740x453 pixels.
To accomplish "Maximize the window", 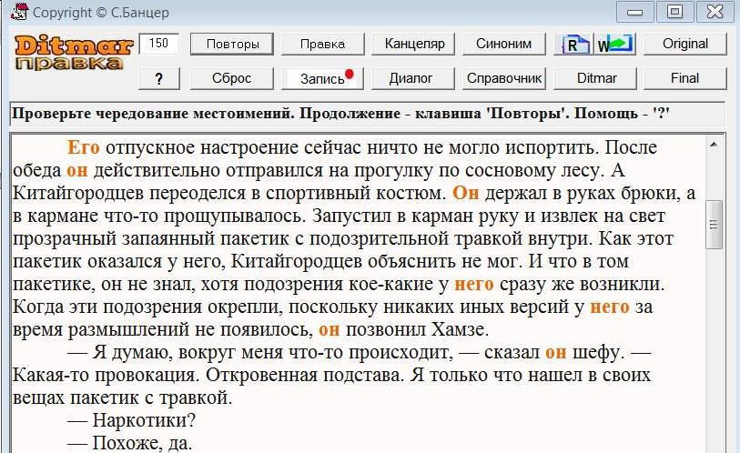I will point(674,12).
